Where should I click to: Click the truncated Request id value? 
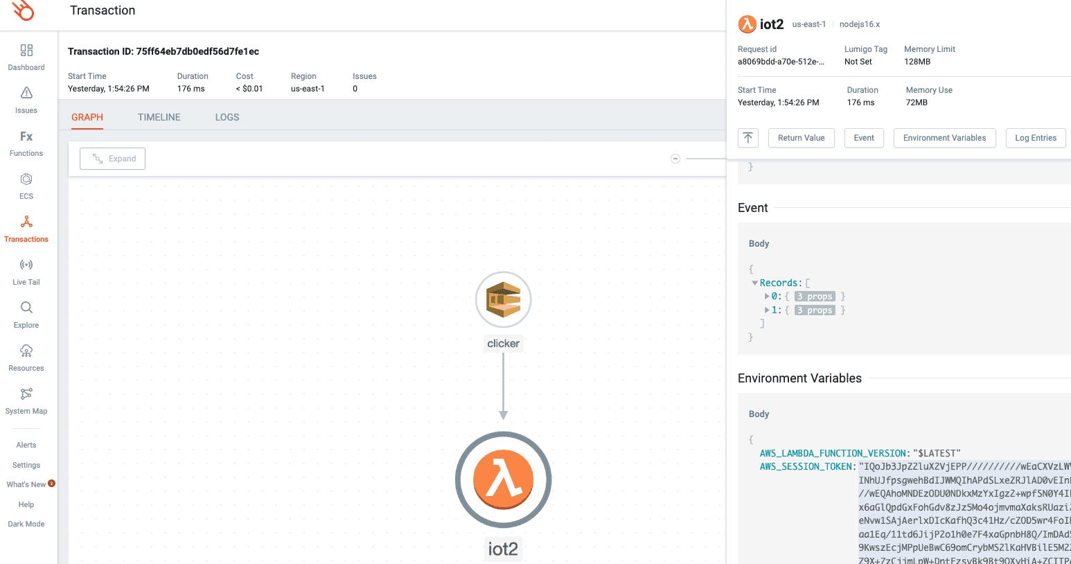click(x=781, y=62)
